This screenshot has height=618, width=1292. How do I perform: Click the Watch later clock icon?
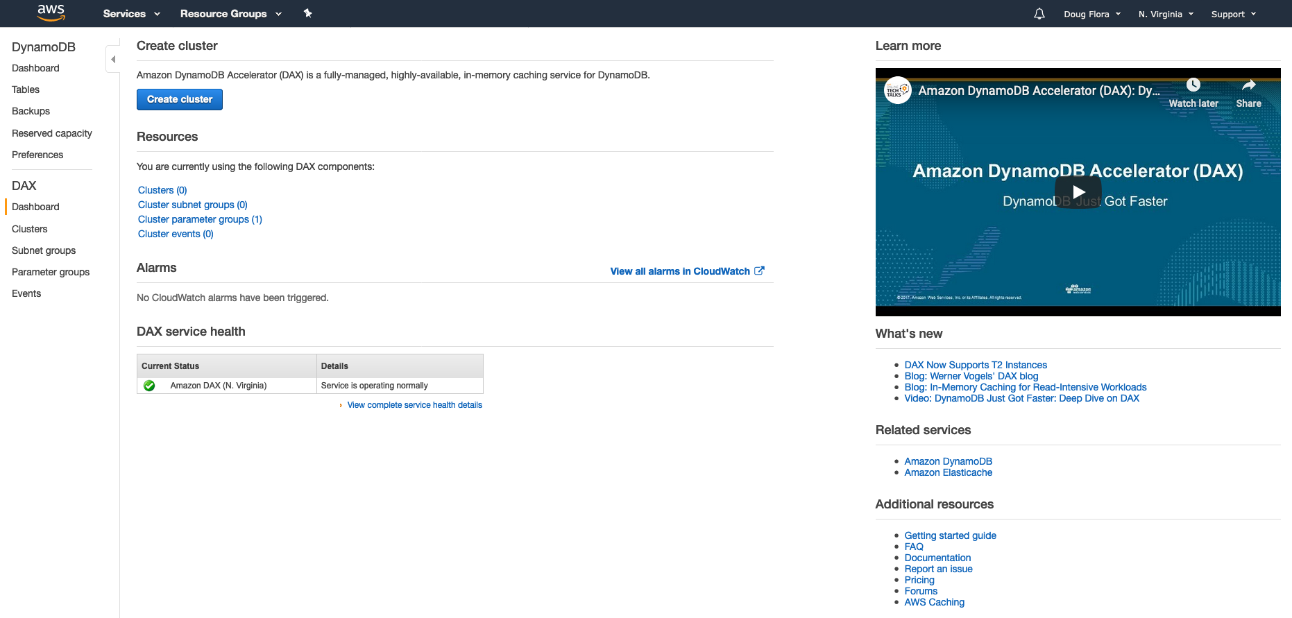(1193, 85)
